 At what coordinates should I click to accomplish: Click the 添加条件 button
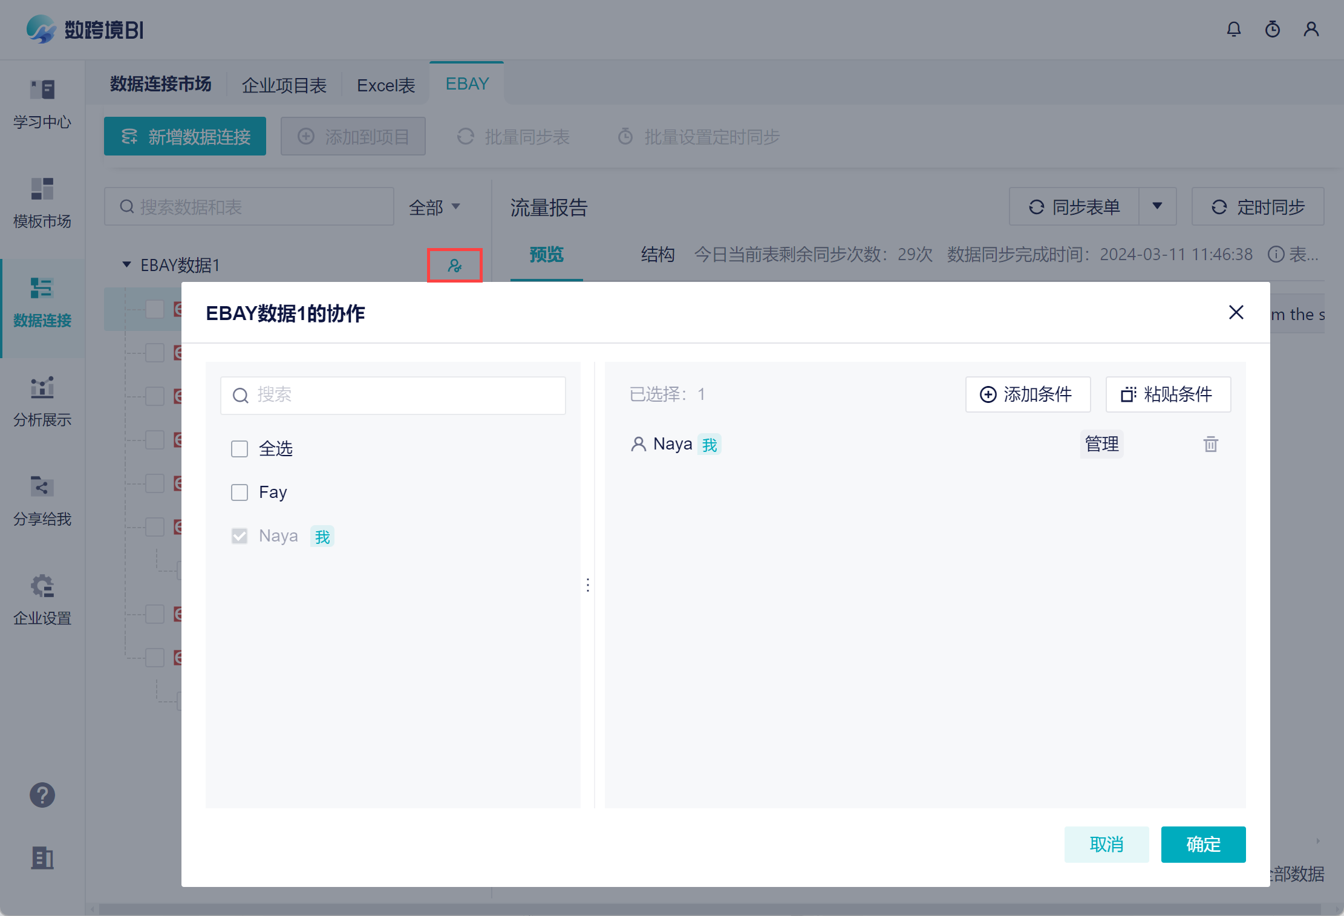(x=1027, y=394)
